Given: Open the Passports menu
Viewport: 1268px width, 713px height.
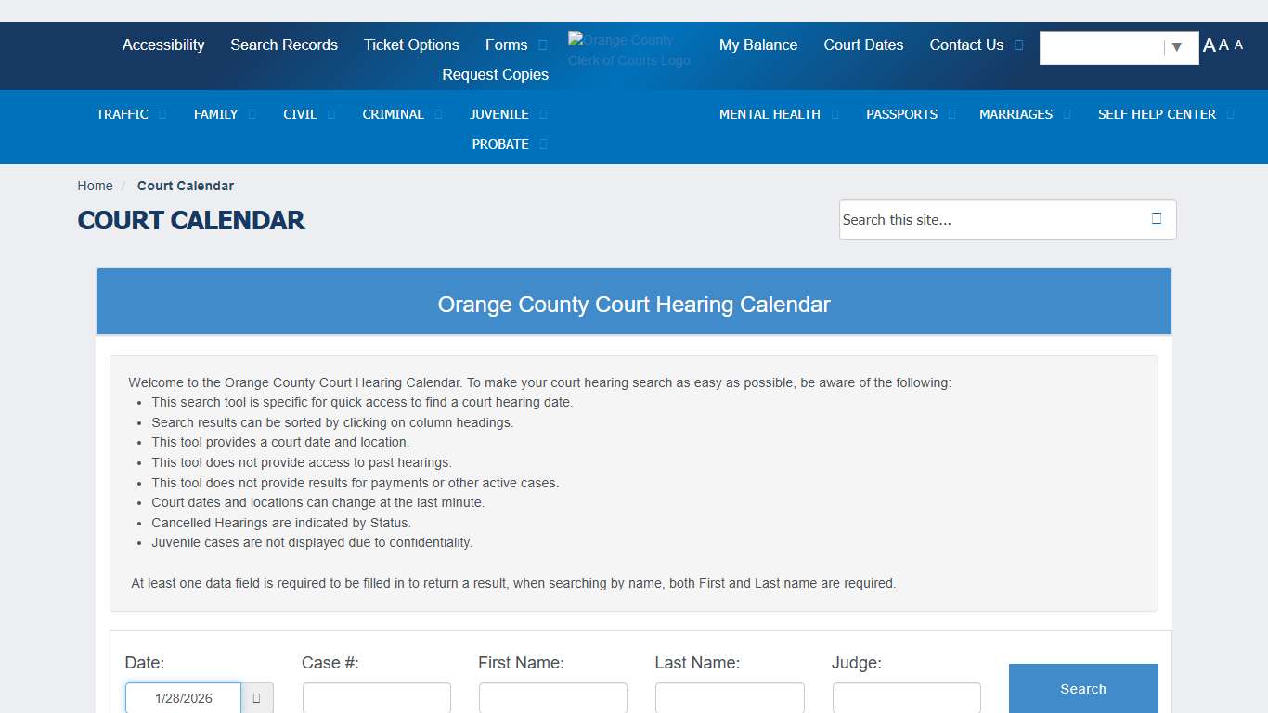Looking at the screenshot, I should click(x=901, y=114).
